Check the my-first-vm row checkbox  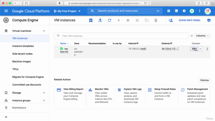[57, 48]
